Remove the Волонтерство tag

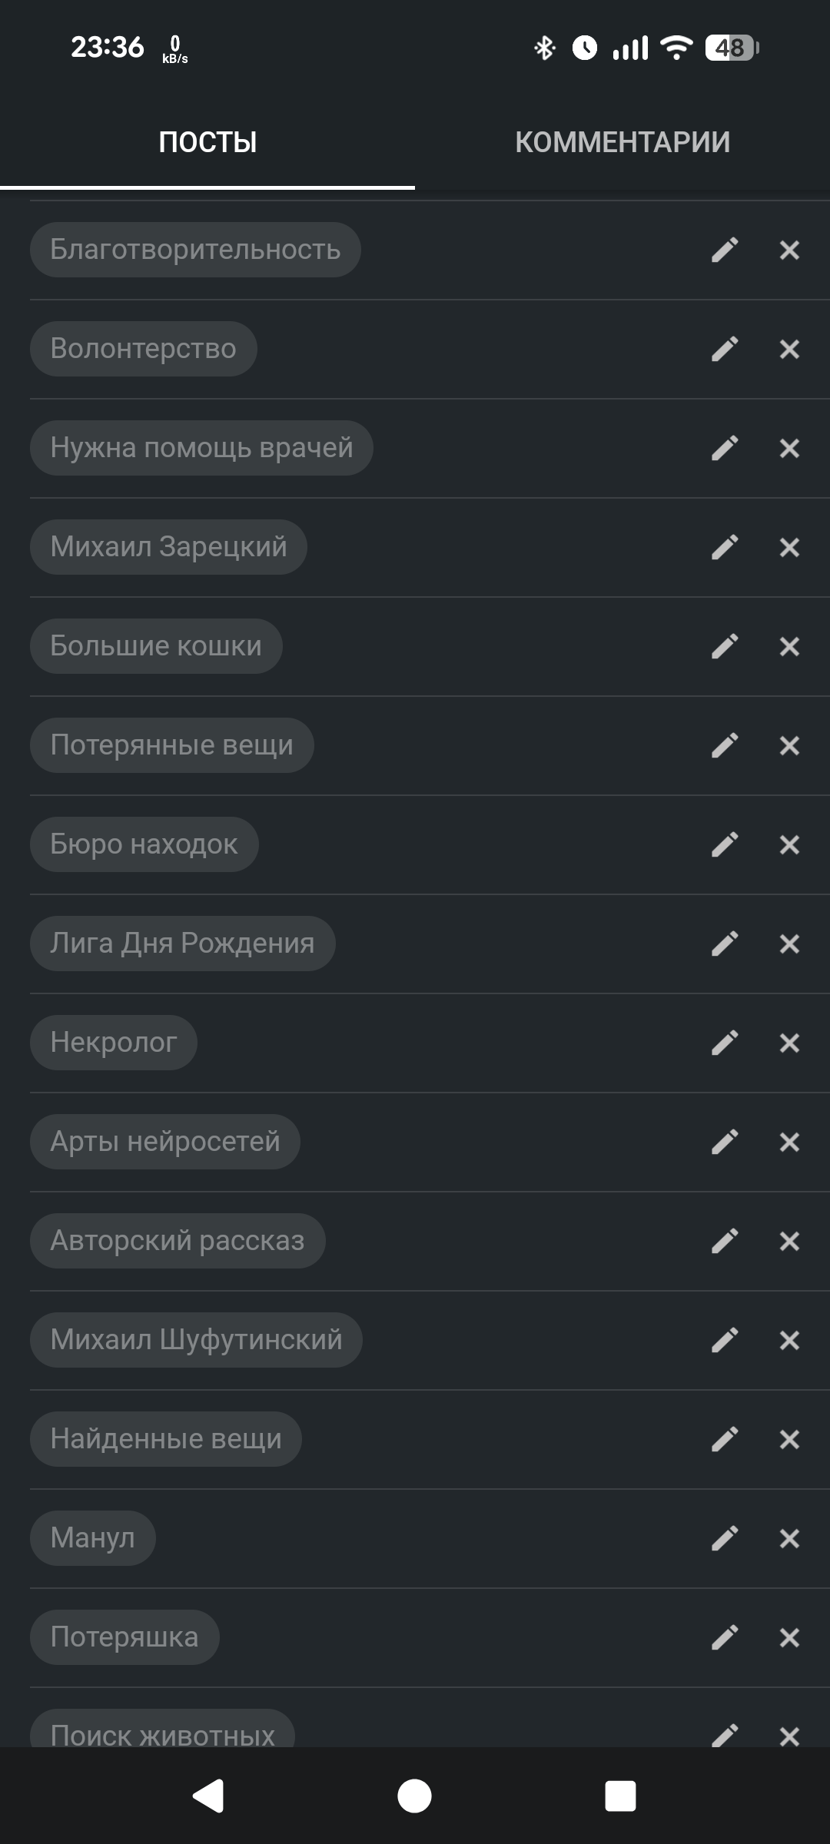(x=789, y=349)
